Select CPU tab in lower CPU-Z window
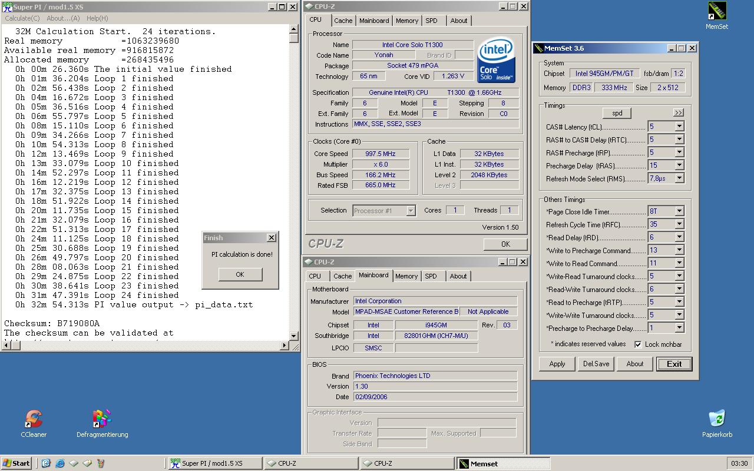Image resolution: width=754 pixels, height=471 pixels. click(x=315, y=276)
